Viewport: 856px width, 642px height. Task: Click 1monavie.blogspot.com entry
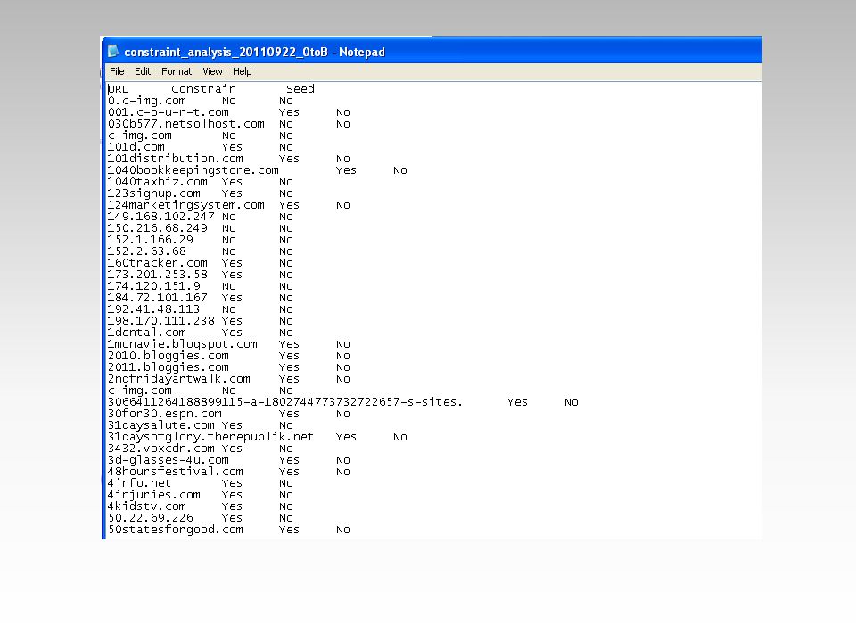(x=182, y=344)
